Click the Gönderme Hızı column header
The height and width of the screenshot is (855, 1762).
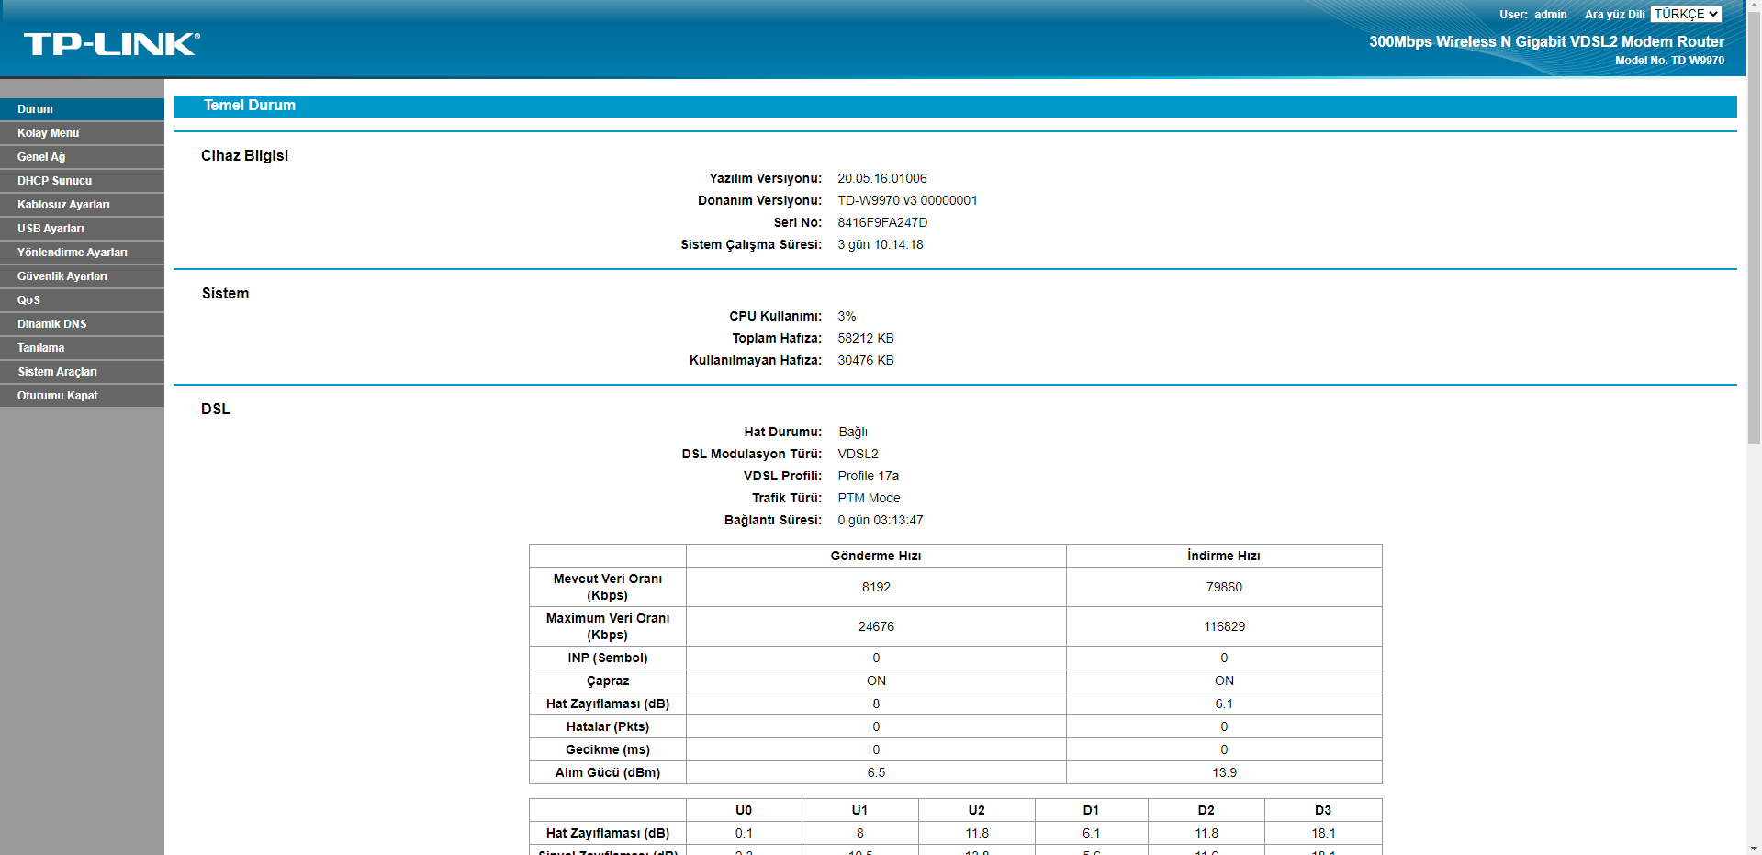pos(876,556)
